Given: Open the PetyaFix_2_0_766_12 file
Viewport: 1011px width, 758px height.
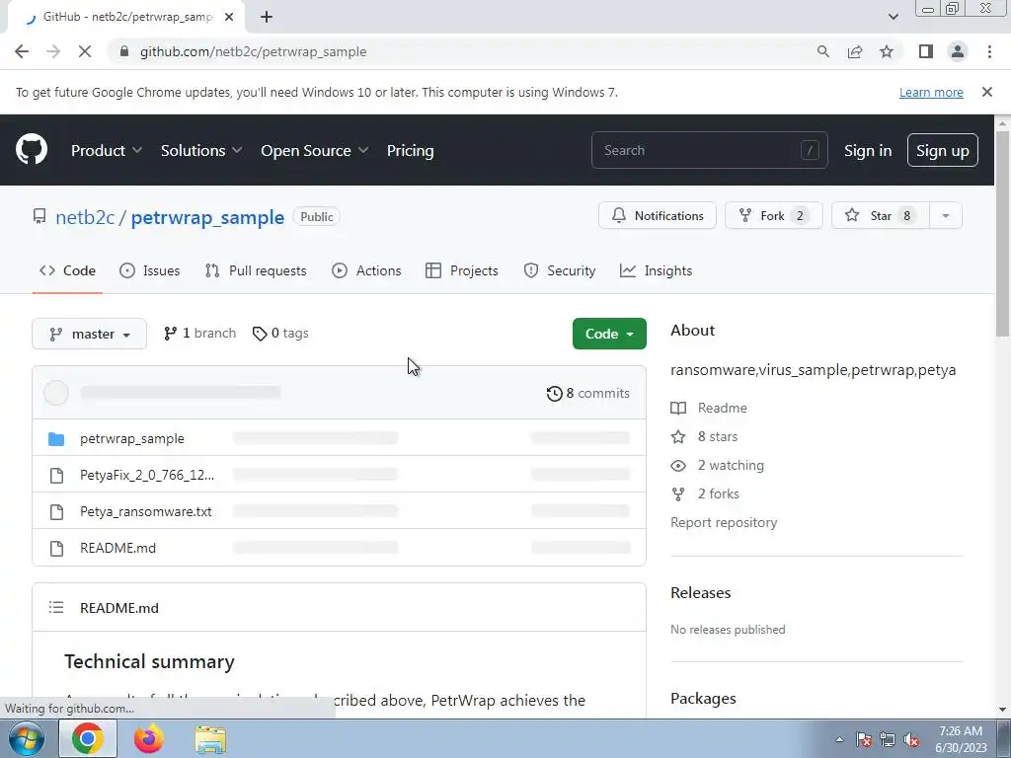Looking at the screenshot, I should pyautogui.click(x=147, y=475).
